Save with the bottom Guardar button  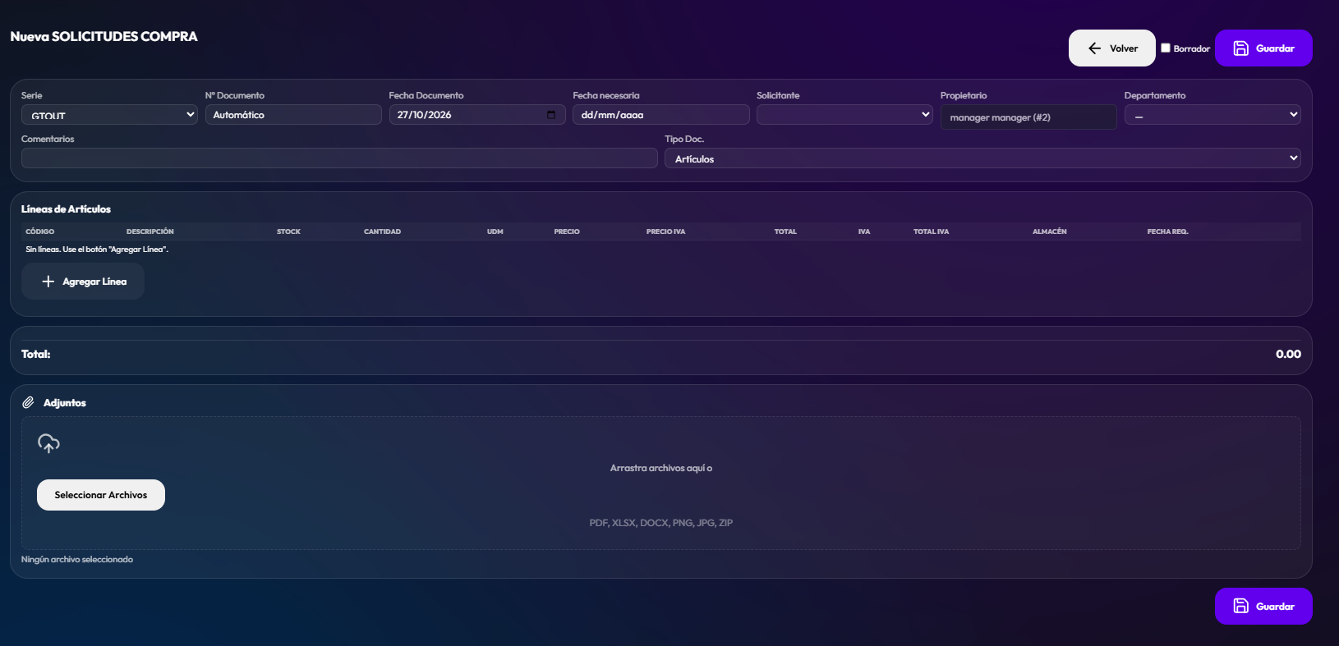coord(1263,607)
